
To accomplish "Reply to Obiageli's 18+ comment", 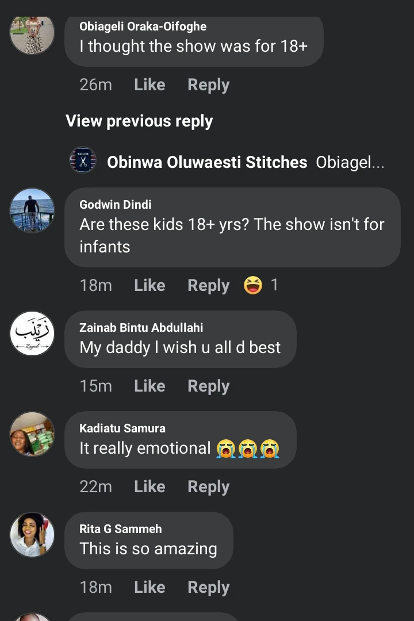I will (208, 85).
